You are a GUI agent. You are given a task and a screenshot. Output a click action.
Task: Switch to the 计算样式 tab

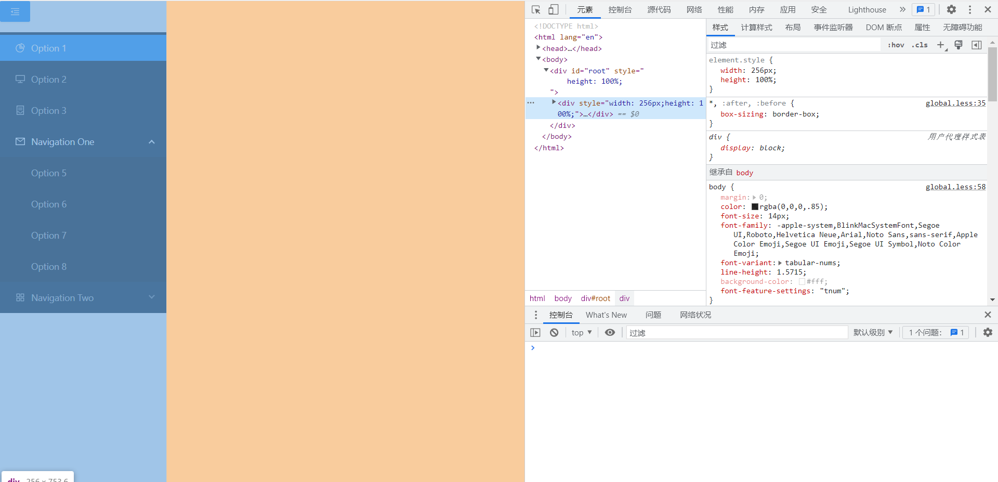pyautogui.click(x=756, y=28)
